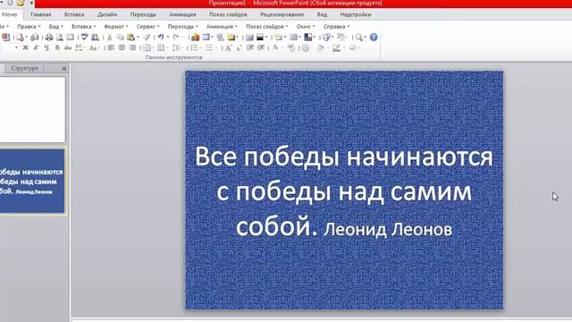Expand the Zoom magnifier dropdown arrow
This screenshot has width=572, height=322.
click(366, 38)
